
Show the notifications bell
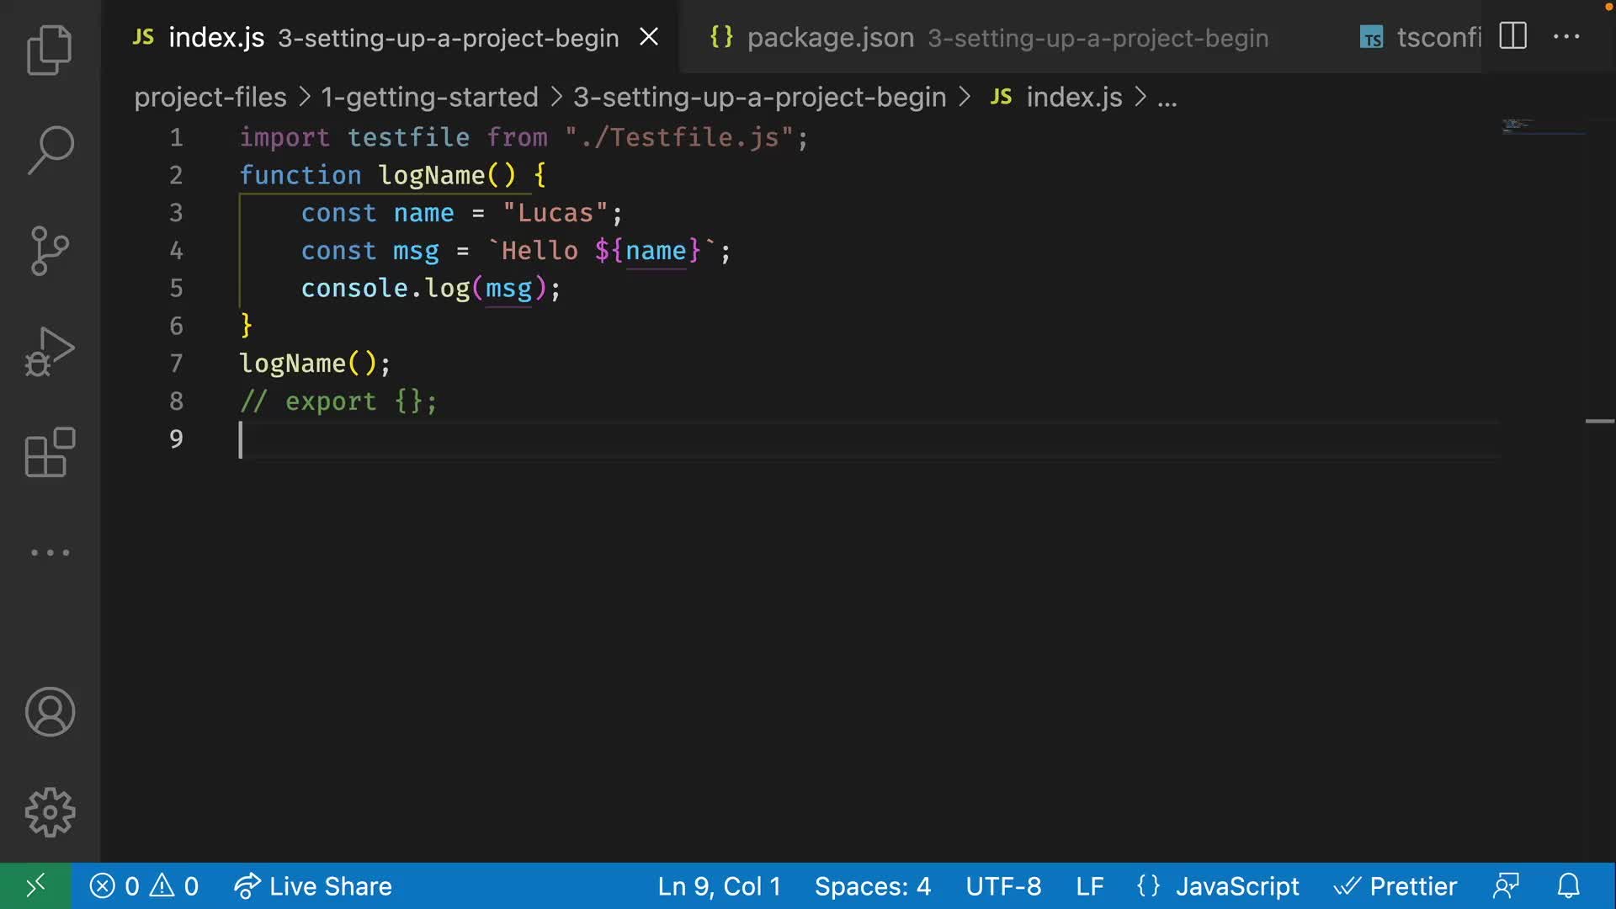click(1568, 886)
